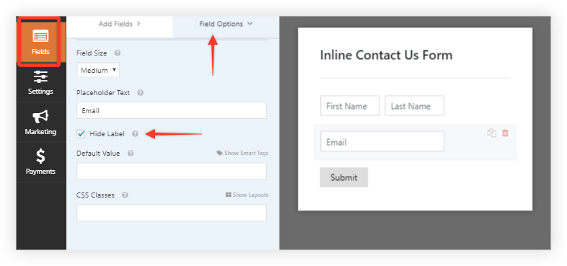Viewport: 567px width, 266px height.
Task: Uncheck the Hide Label checkbox
Action: coord(81,134)
